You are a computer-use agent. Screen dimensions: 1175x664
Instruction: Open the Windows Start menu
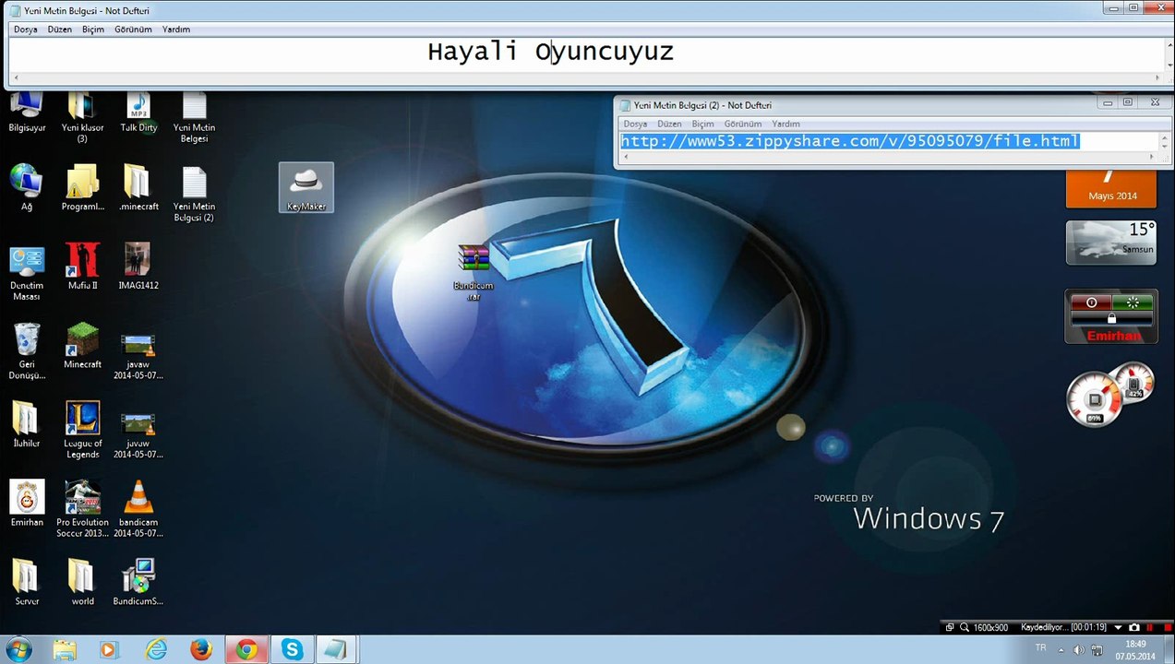pyautogui.click(x=18, y=649)
